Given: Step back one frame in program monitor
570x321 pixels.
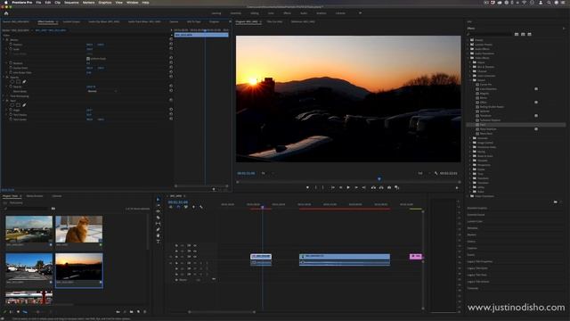Looking at the screenshot, I should 340,187.
